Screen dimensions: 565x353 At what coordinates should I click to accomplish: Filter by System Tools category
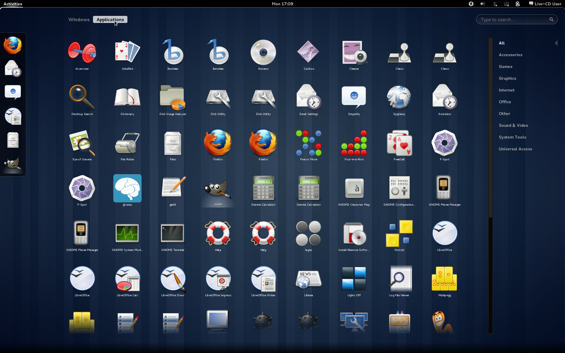(x=512, y=137)
